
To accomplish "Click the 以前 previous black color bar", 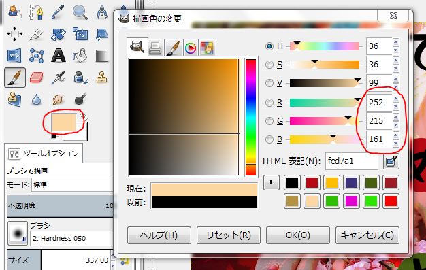I will pos(204,202).
